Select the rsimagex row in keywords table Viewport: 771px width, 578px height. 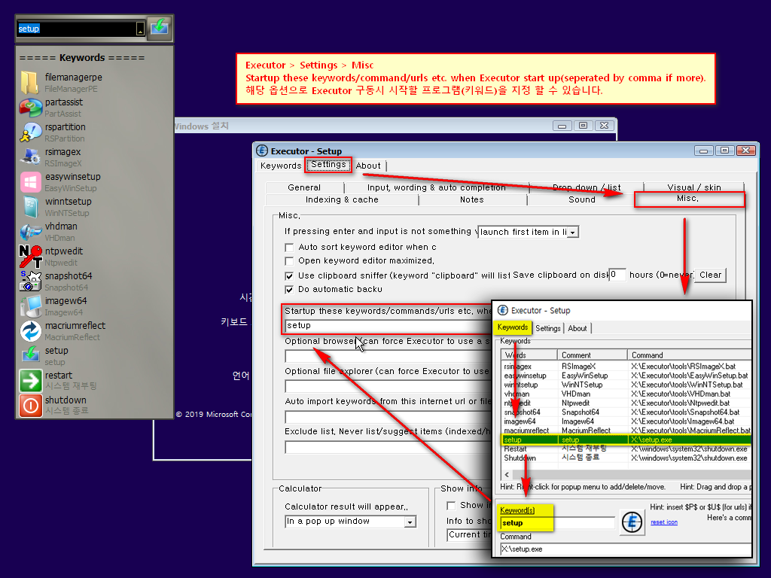tap(627, 367)
